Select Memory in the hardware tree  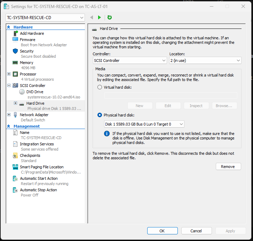tap(26, 63)
